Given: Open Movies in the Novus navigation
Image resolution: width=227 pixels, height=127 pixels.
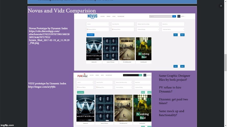Looking at the screenshot, I should point(102,17).
